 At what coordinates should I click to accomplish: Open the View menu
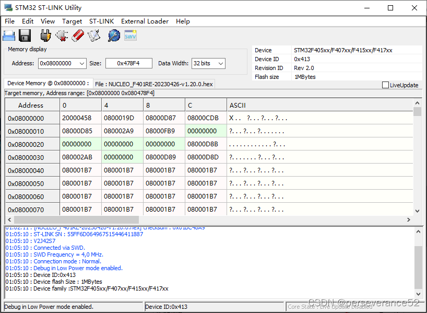pyautogui.click(x=48, y=21)
